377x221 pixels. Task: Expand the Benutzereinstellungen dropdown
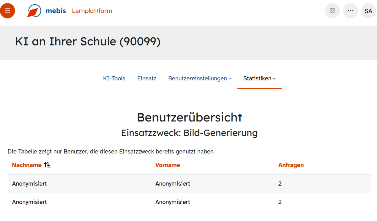(199, 78)
